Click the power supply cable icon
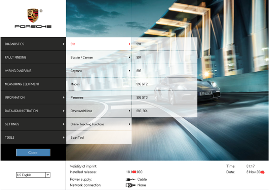The height and width of the screenshot is (190, 269). click(130, 180)
